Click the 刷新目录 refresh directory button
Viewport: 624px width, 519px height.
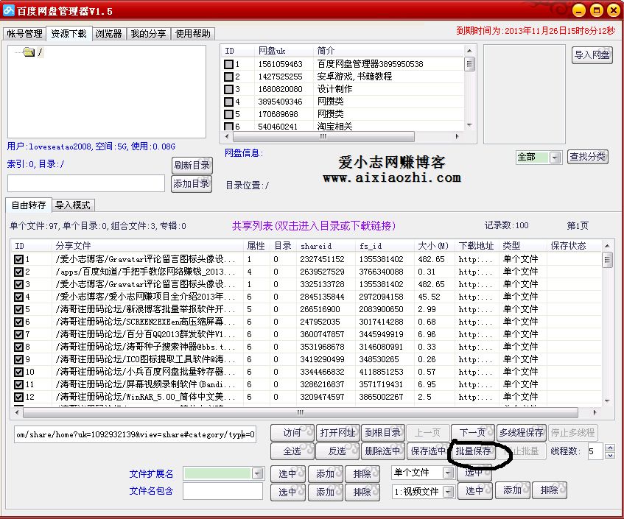pos(192,166)
